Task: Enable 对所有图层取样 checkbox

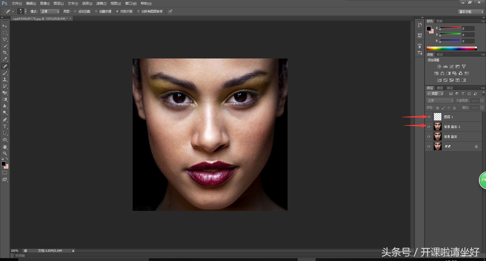Action: pos(138,11)
